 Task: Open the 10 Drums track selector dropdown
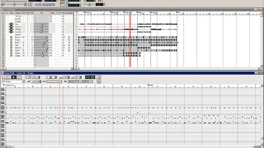click(23, 81)
